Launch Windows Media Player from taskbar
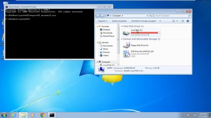The image size is (211, 118). [x=32, y=115]
